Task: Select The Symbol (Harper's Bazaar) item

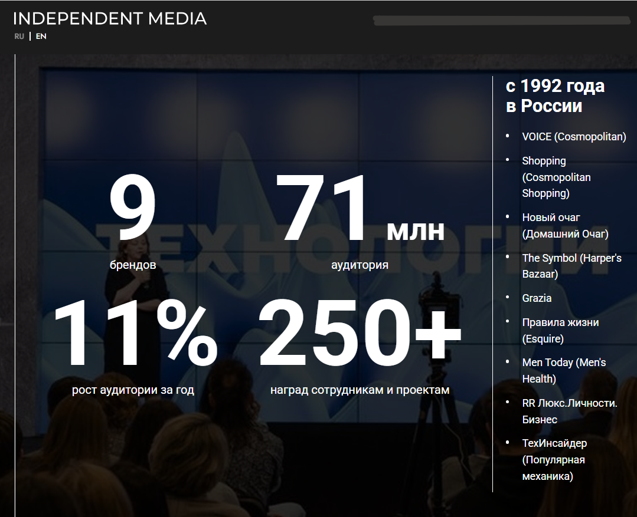Action: coord(571,266)
